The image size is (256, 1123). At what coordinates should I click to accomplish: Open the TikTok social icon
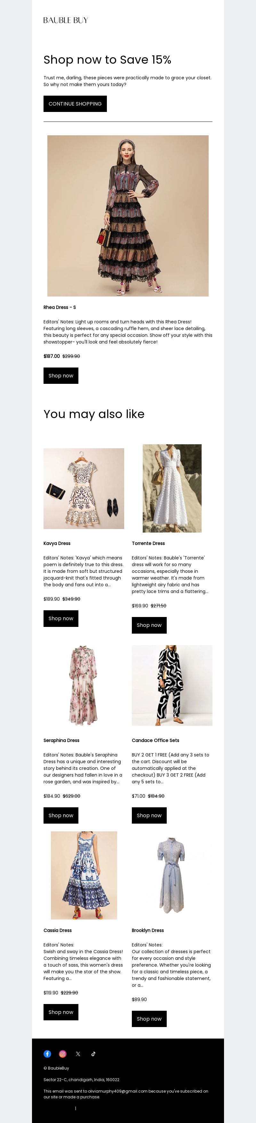(93, 1054)
